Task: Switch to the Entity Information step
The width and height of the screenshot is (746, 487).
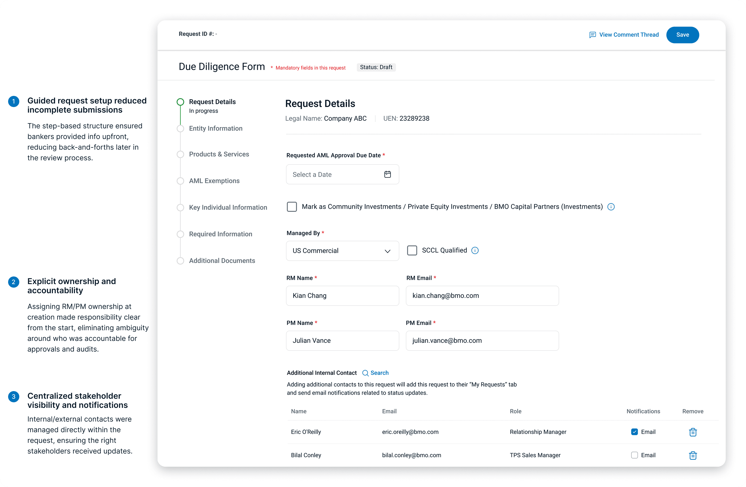Action: 180,129
